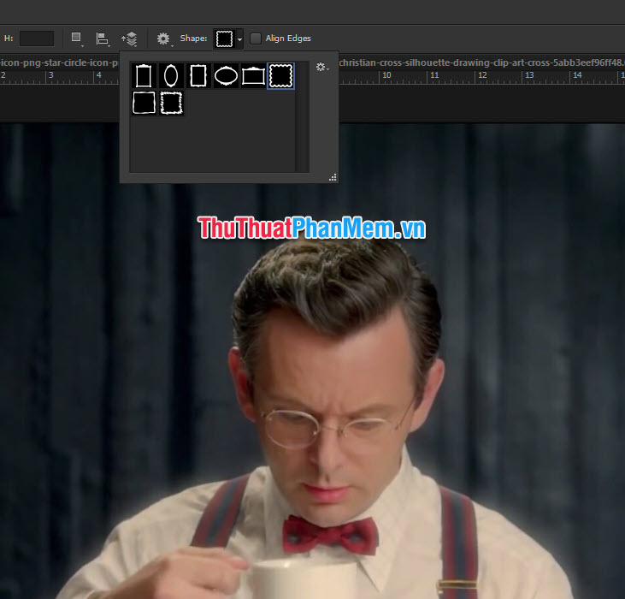Select the notched rectangle frame shape
This screenshot has height=599, width=625.
click(198, 76)
